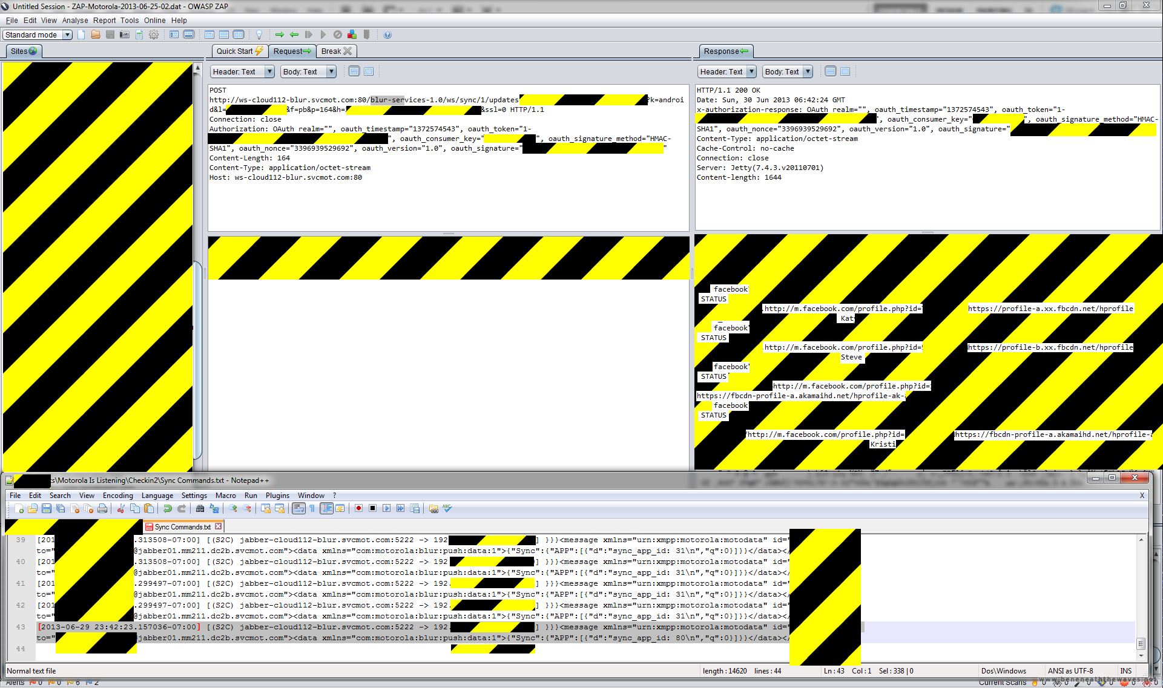Play recorded macro in Notepad++
This screenshot has height=688, width=1163.
(386, 508)
